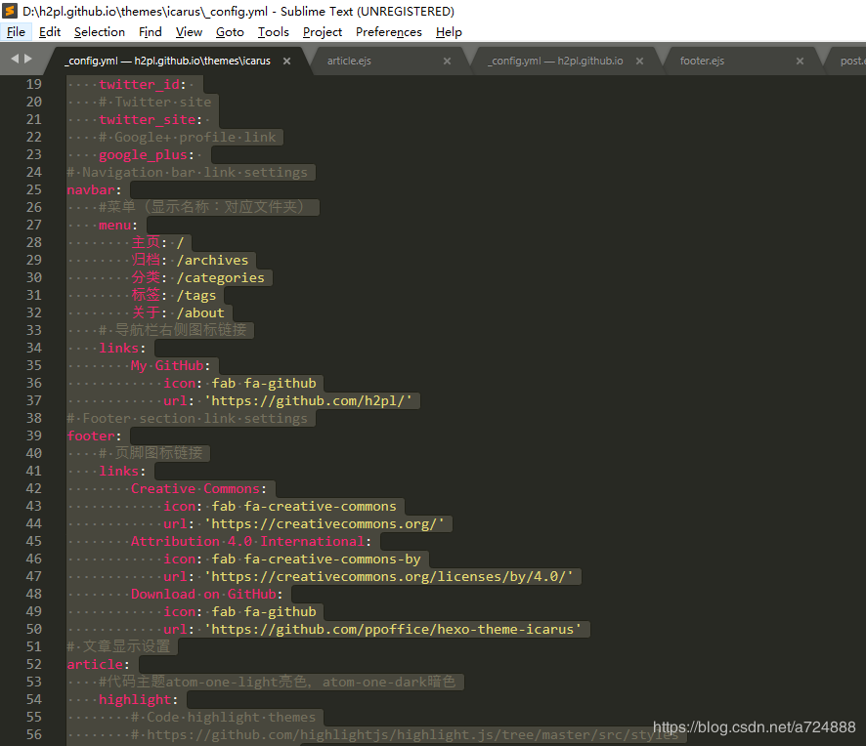Open the Tools menu
The image size is (866, 746).
274,32
